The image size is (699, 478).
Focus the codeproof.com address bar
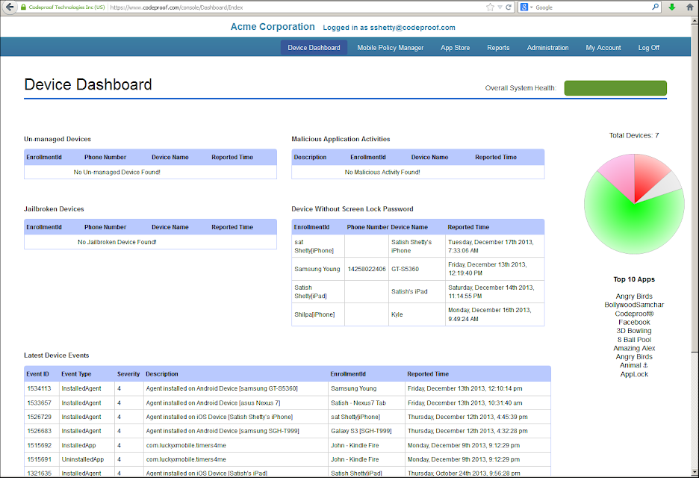click(294, 7)
